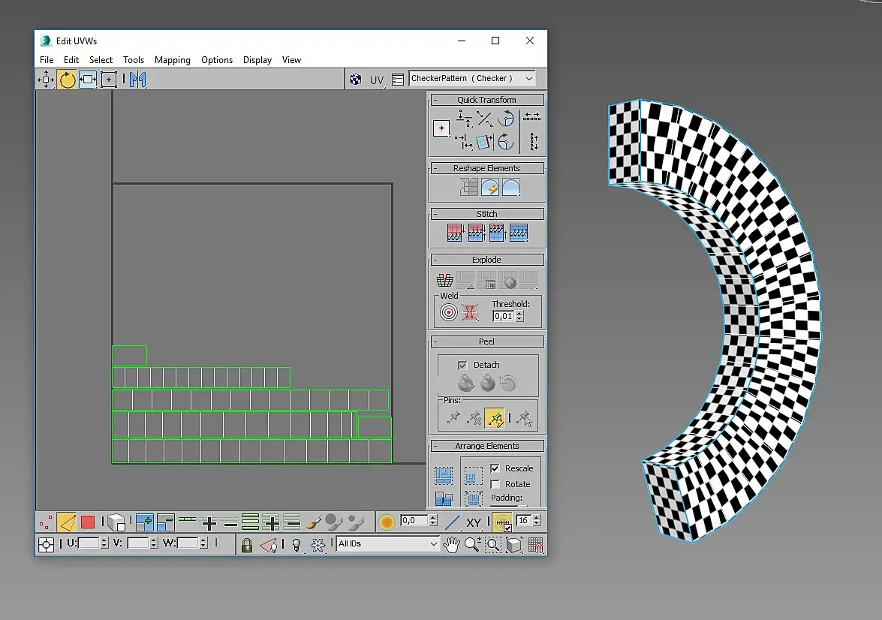The height and width of the screenshot is (620, 882).
Task: Click Align Vertically to Pivot icon
Action: 464,142
